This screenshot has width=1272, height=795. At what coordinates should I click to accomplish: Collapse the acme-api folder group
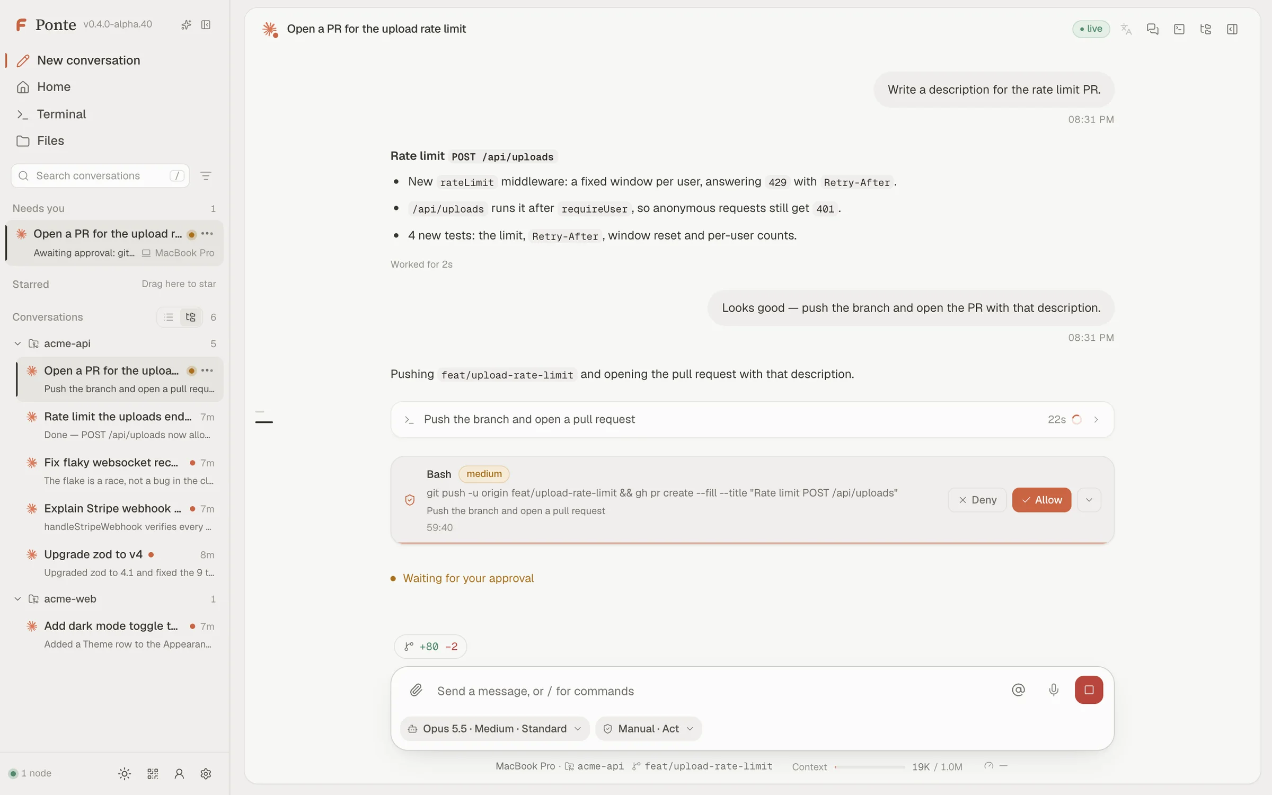(17, 344)
